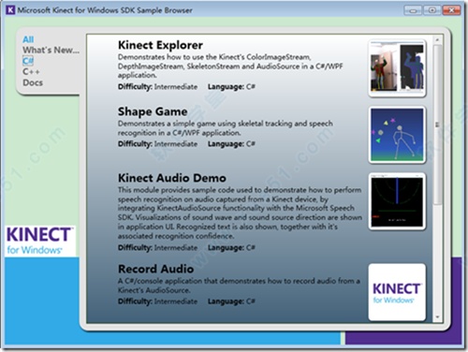Filter samples by C# in sidebar
The width and height of the screenshot is (468, 352).
[x=28, y=61]
